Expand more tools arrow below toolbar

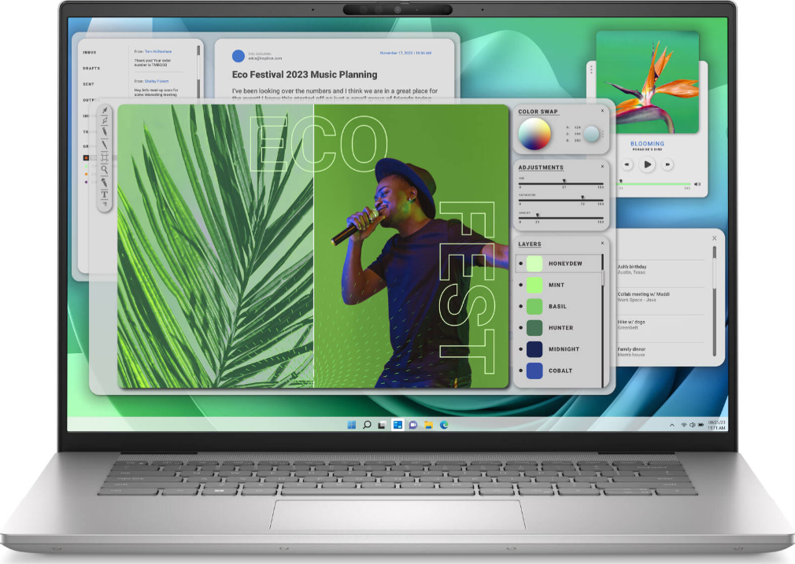(104, 205)
